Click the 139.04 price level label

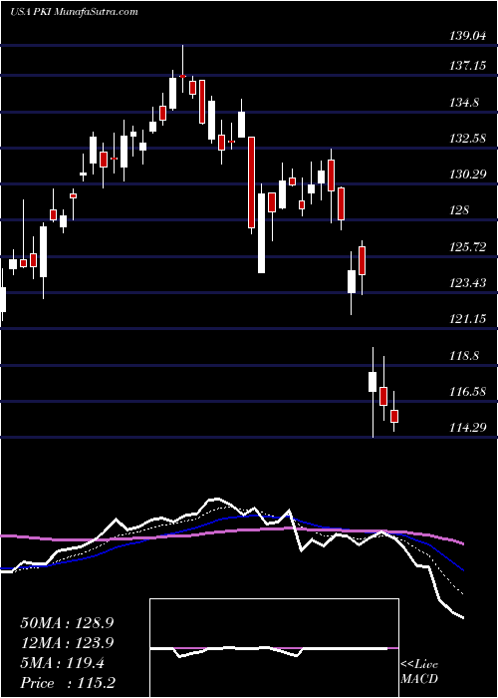point(468,37)
